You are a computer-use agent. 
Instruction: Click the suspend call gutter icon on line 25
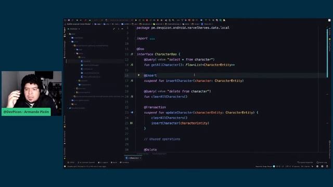[131, 123]
